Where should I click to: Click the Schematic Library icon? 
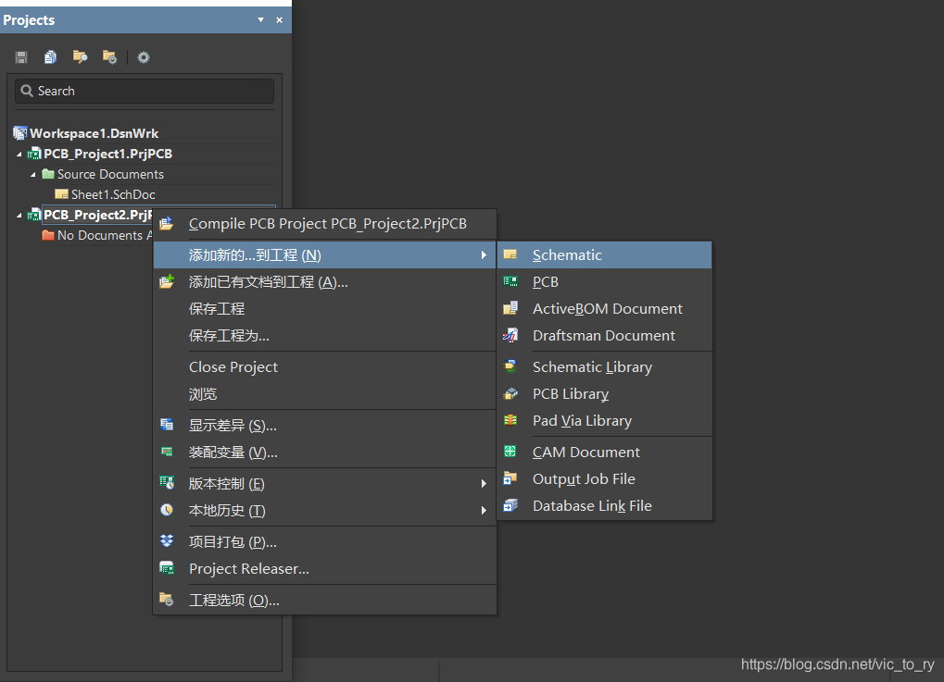[510, 366]
